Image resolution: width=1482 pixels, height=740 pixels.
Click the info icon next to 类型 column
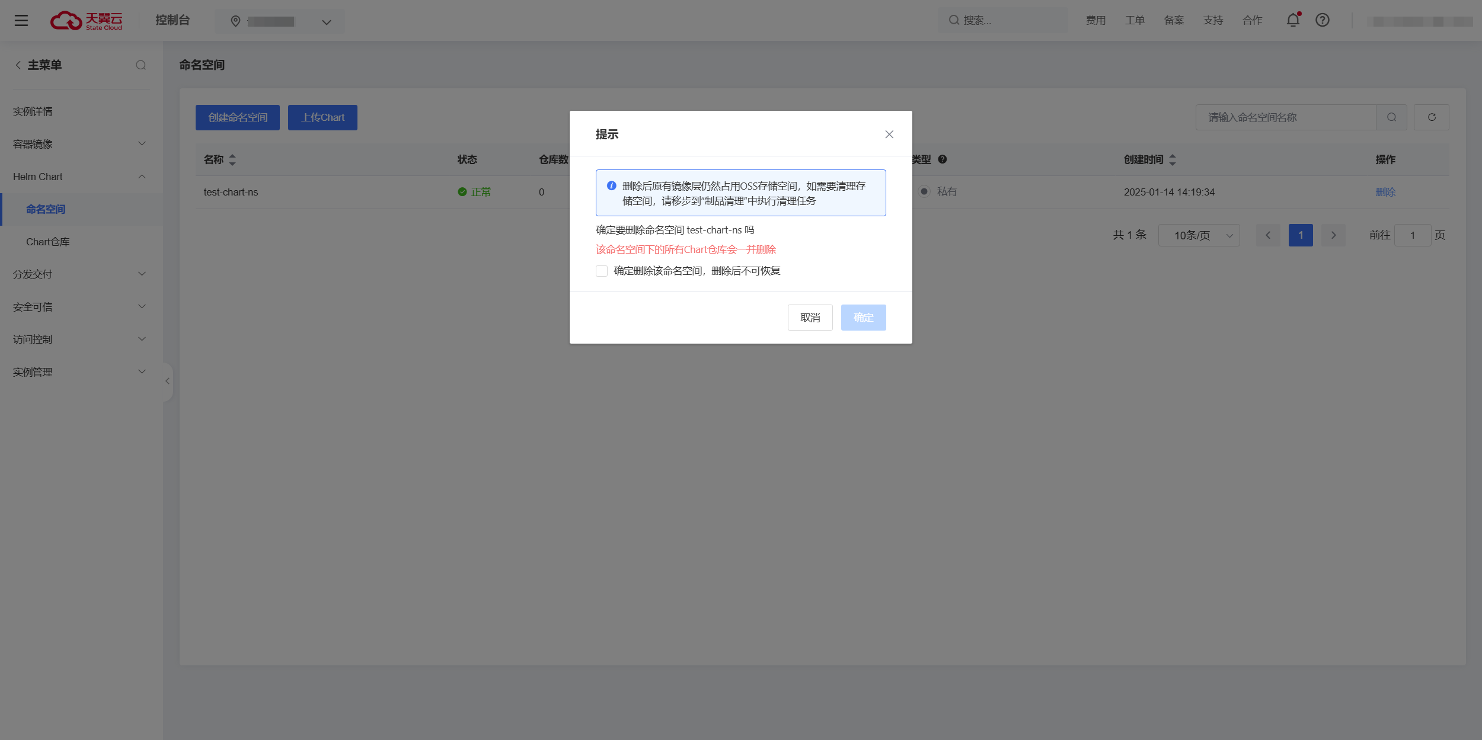click(x=943, y=159)
